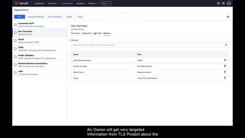Check the Remote Machine Connections checkbox
The image size is (245, 138).
15,65
